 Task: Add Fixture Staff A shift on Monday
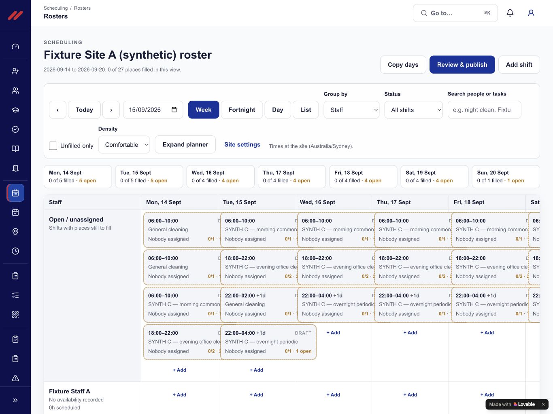coord(179,395)
